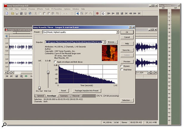
Task: Click the Wet Out slider handle
Action: click(48, 72)
